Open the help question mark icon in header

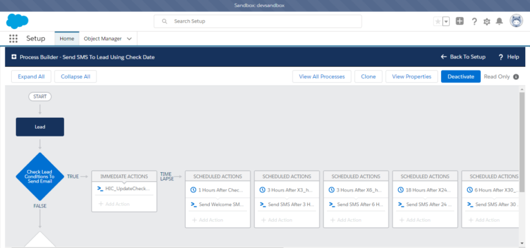(474, 21)
